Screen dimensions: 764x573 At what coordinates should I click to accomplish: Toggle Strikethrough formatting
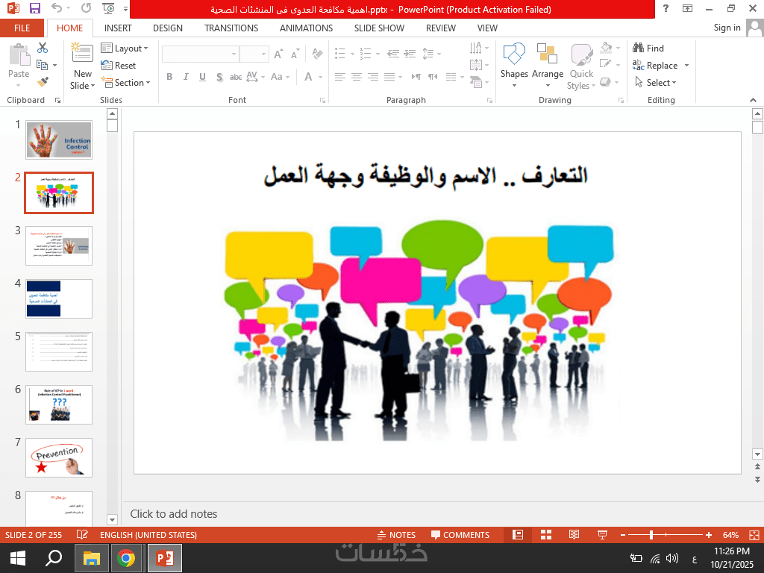(236, 77)
